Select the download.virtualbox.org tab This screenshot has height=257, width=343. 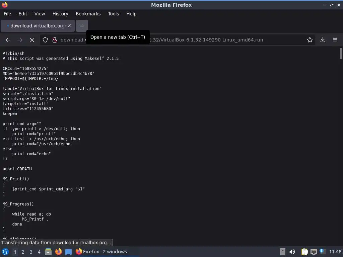click(38, 26)
